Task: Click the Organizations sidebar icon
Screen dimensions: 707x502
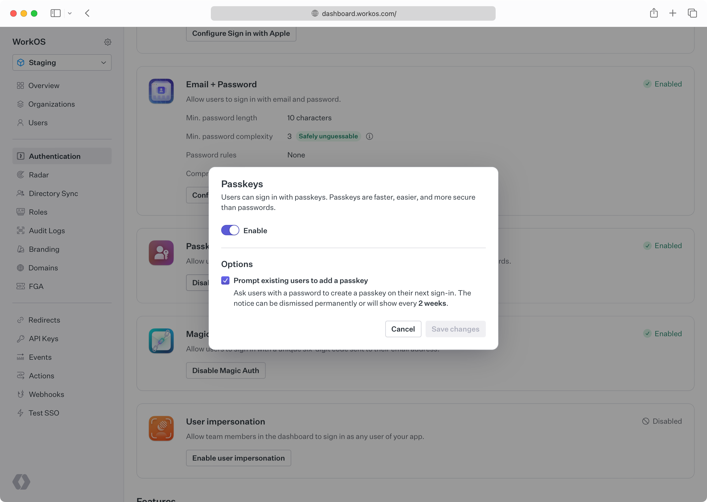Action: point(20,104)
